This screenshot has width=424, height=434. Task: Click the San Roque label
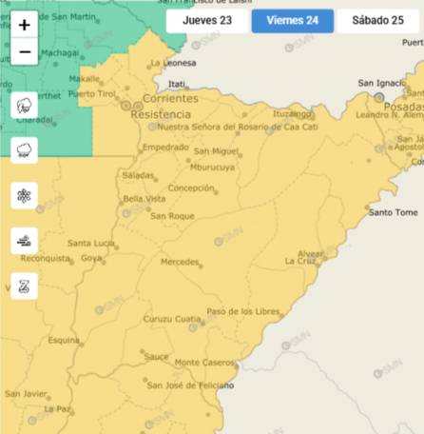point(172,216)
